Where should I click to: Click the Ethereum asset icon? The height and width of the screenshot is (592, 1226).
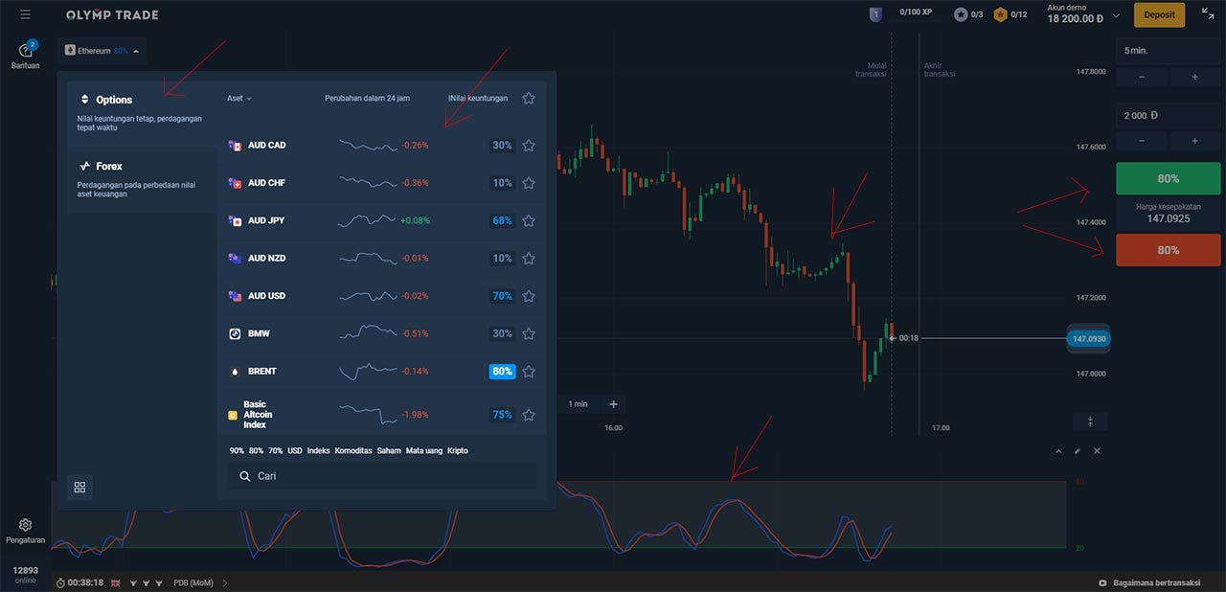point(70,50)
